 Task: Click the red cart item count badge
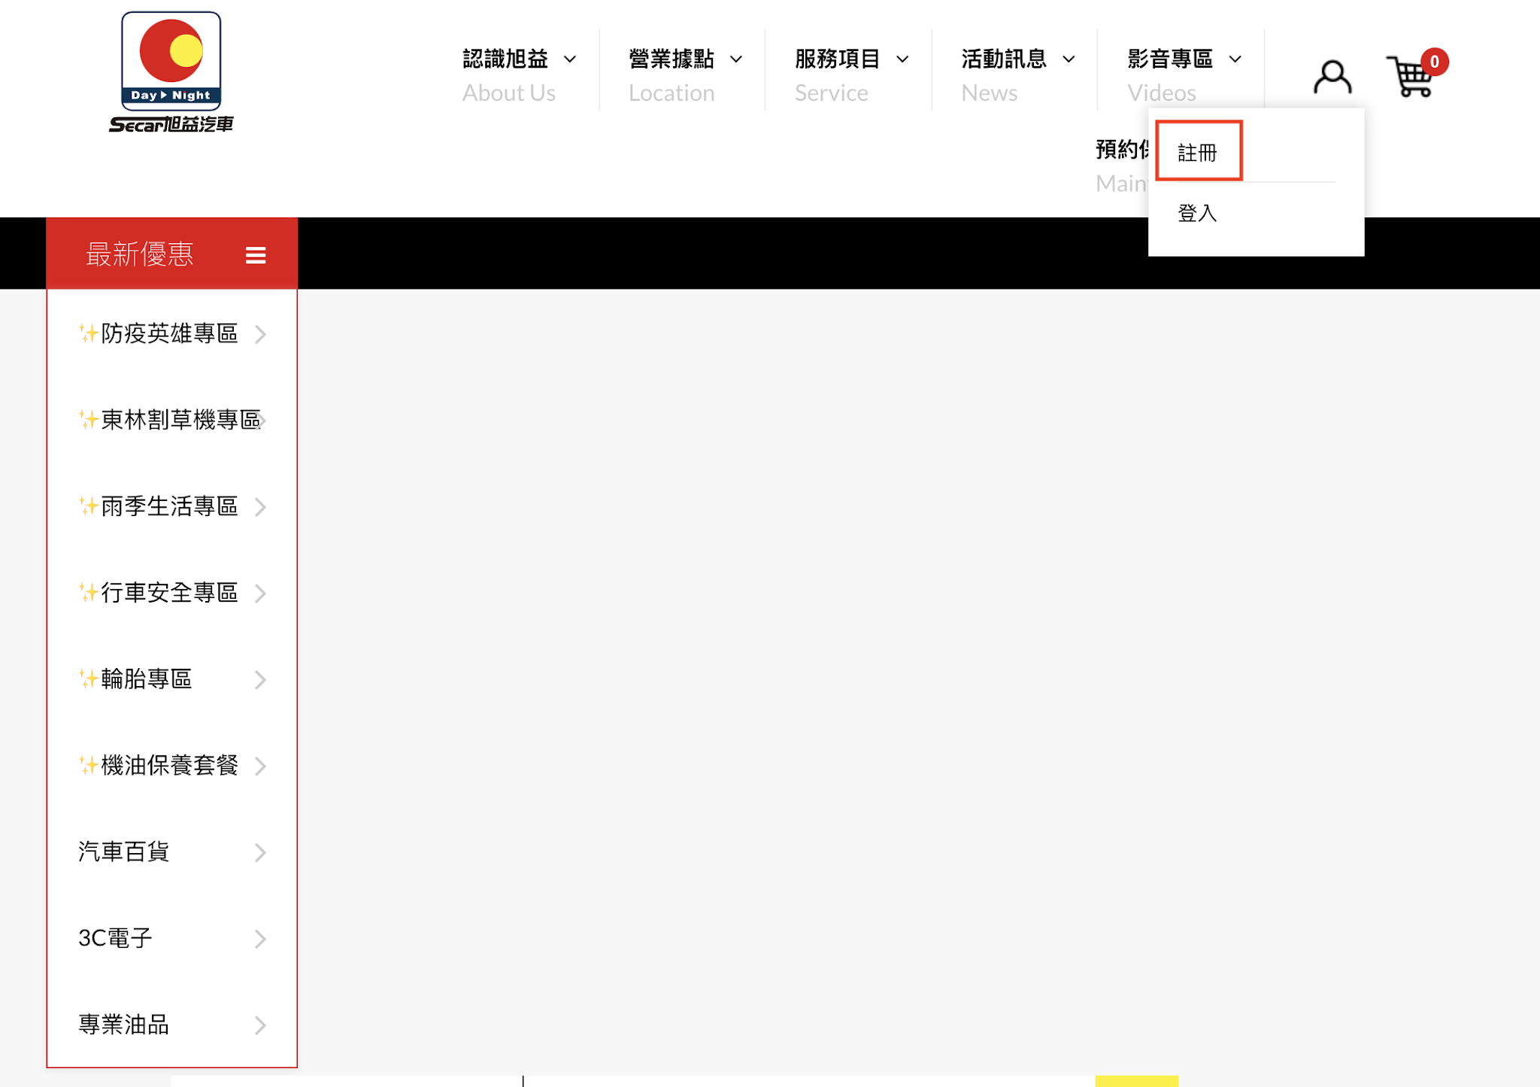[1434, 62]
